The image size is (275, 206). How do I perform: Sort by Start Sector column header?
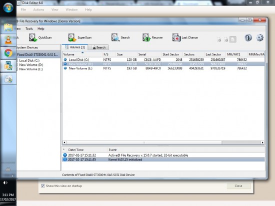[x=172, y=54]
